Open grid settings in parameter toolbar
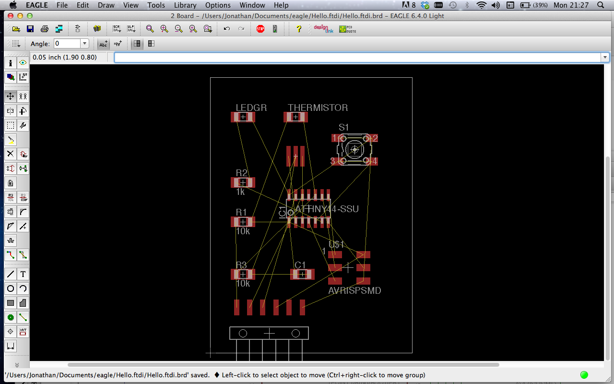The height and width of the screenshot is (384, 614). pyautogui.click(x=16, y=44)
